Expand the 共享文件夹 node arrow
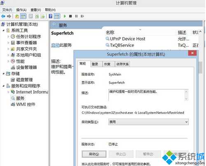 (x=8, y=49)
